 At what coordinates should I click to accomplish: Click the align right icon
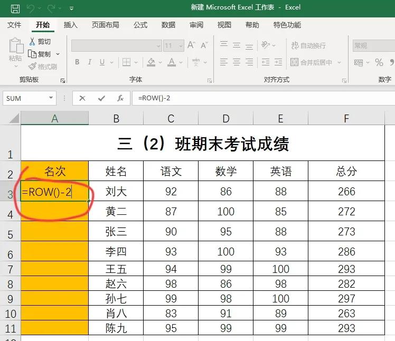coord(249,62)
